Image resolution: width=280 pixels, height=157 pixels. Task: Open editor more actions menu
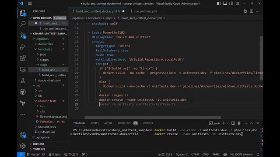[258, 11]
